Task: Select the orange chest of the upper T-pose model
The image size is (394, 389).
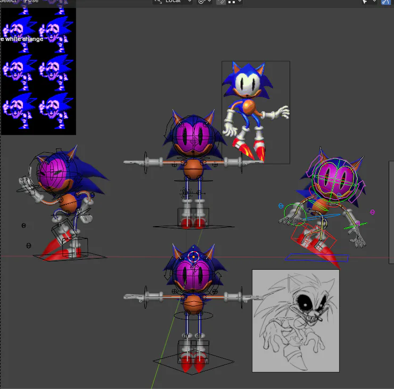Action: 193,169
